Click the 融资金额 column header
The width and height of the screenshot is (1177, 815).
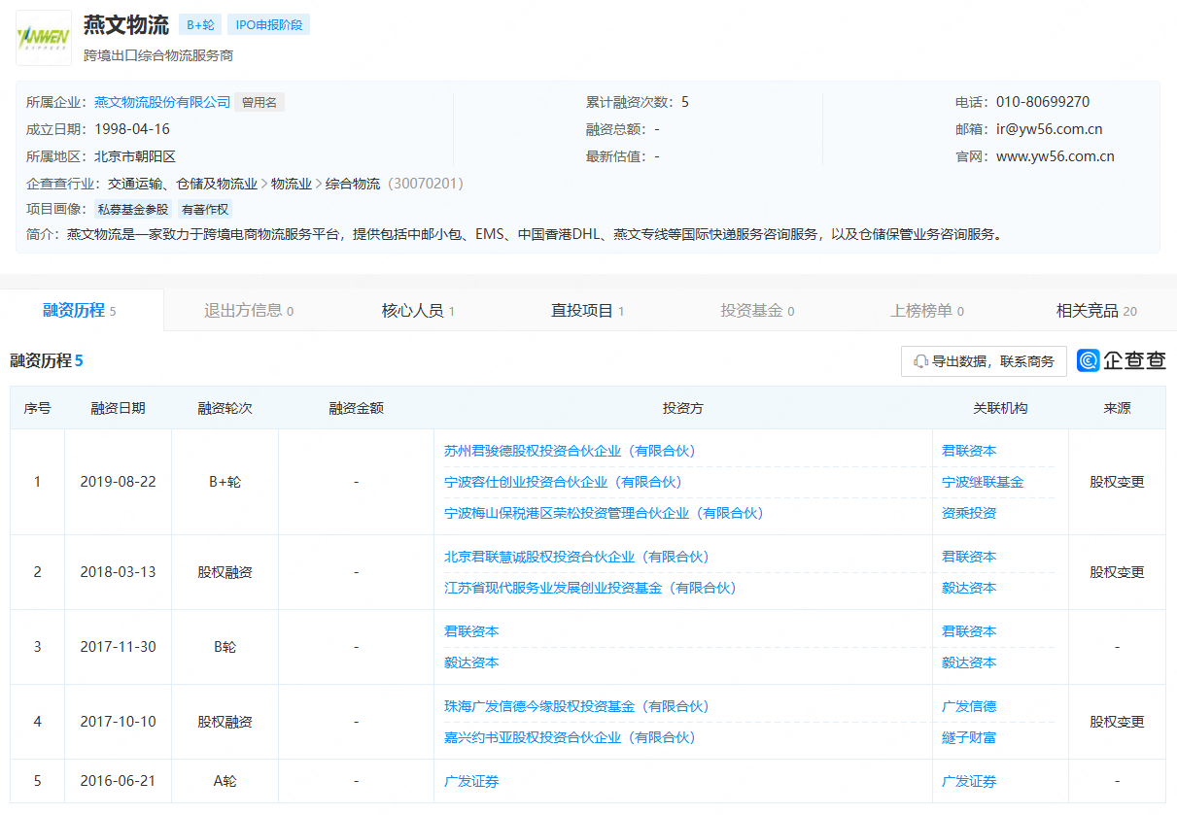point(356,408)
